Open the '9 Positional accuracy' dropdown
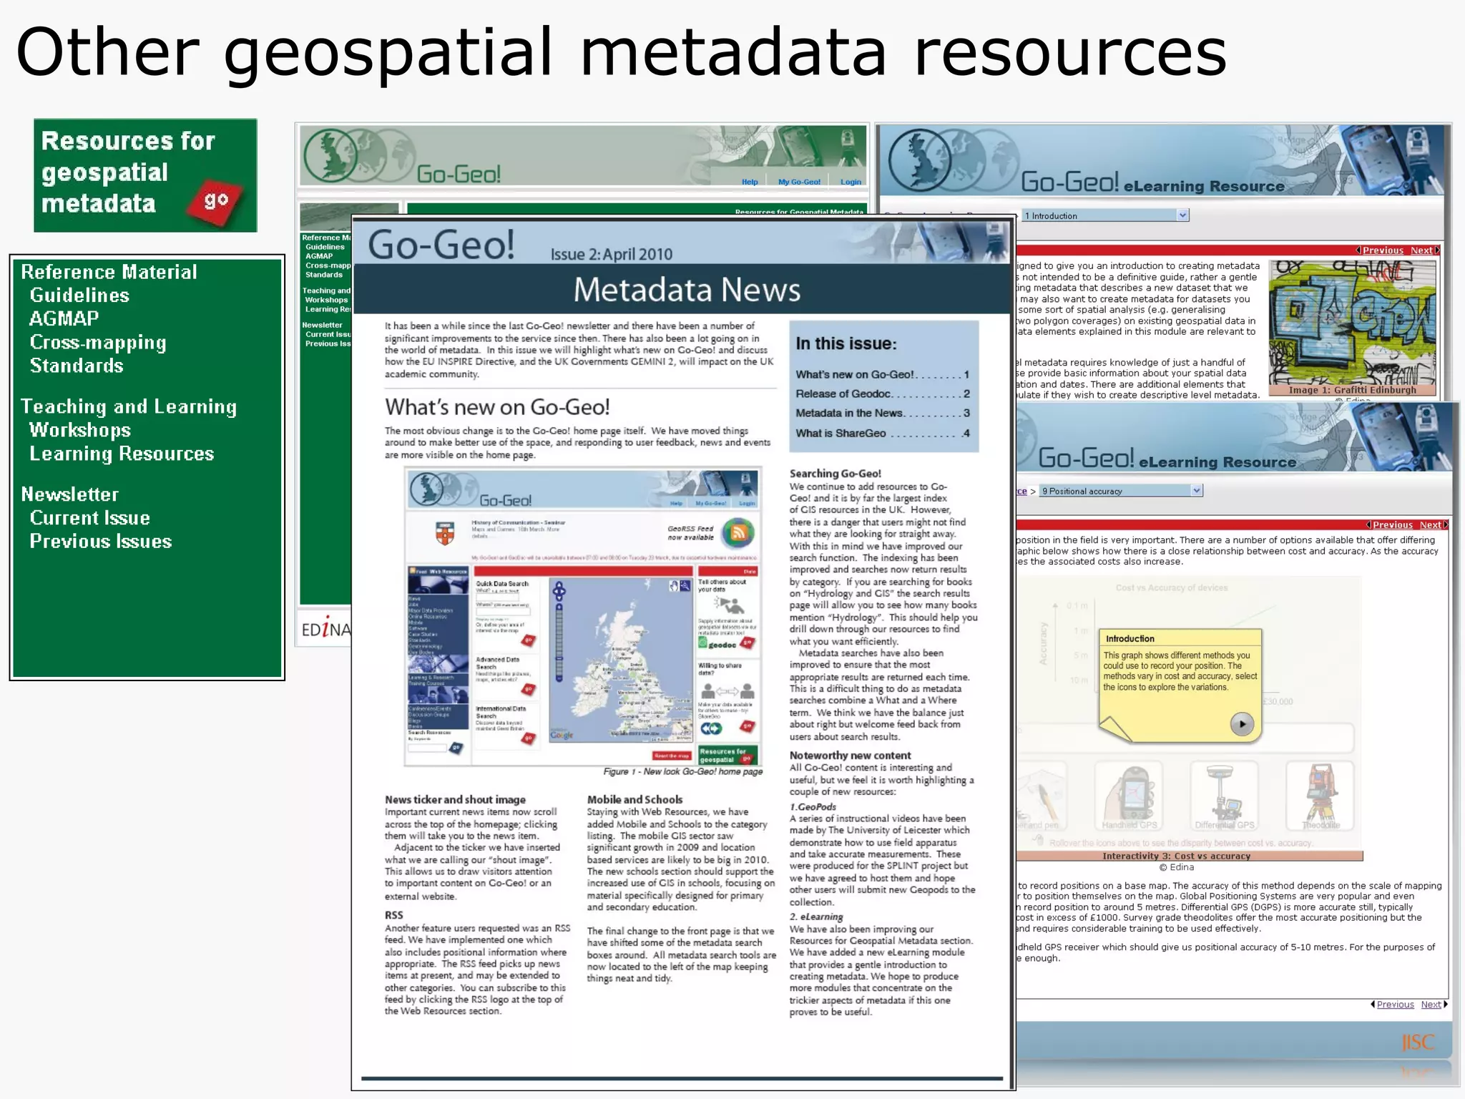The height and width of the screenshot is (1099, 1465). coord(1121,491)
